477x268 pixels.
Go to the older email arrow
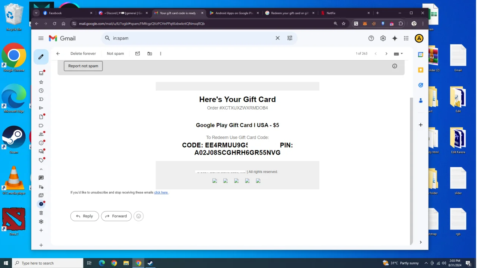tap(386, 54)
